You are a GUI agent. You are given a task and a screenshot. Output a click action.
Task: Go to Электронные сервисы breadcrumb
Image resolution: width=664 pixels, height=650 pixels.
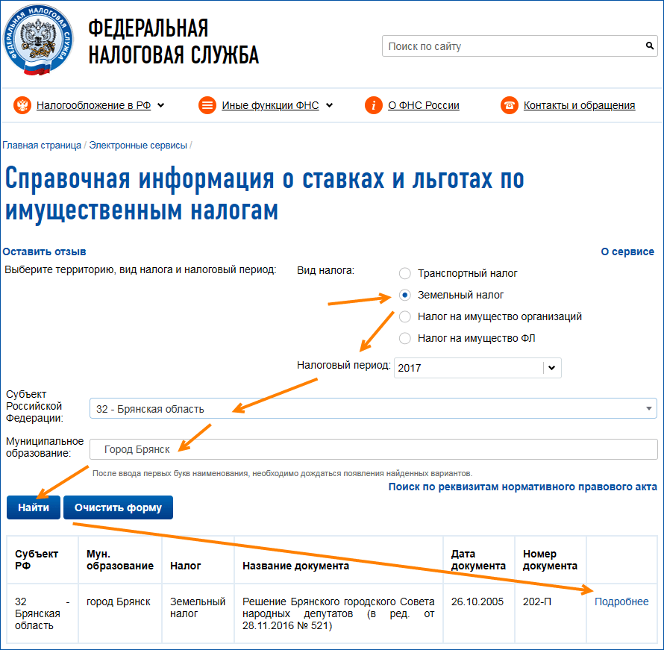[138, 146]
